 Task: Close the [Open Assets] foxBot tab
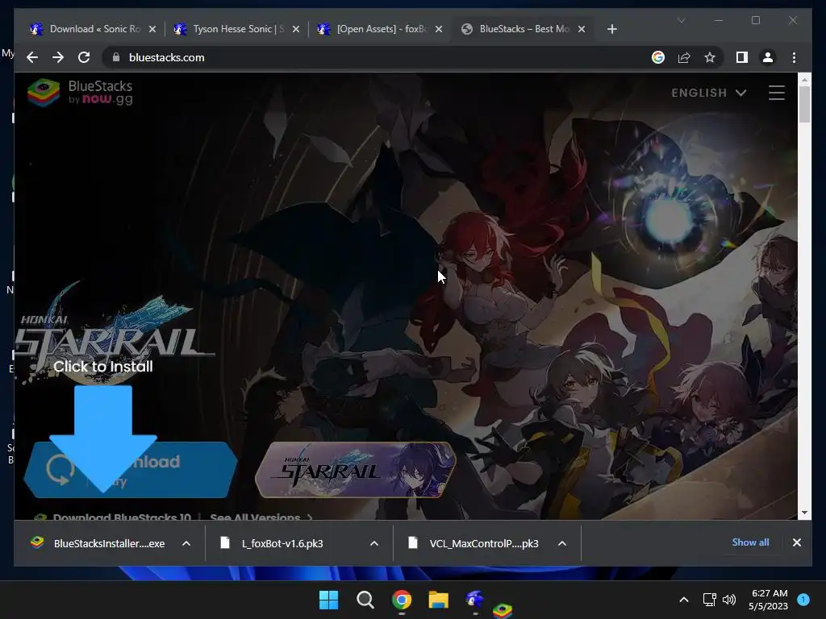(x=439, y=29)
